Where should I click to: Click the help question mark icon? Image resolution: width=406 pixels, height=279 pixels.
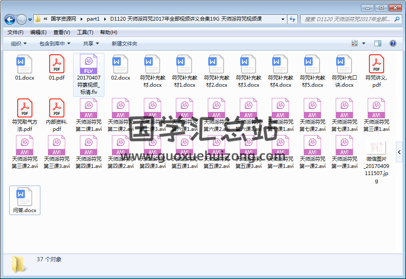pyautogui.click(x=393, y=43)
